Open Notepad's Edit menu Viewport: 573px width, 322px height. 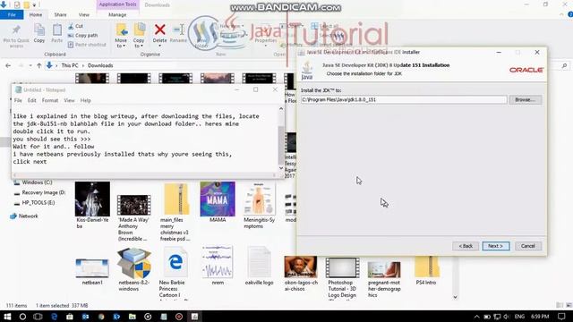click(32, 100)
